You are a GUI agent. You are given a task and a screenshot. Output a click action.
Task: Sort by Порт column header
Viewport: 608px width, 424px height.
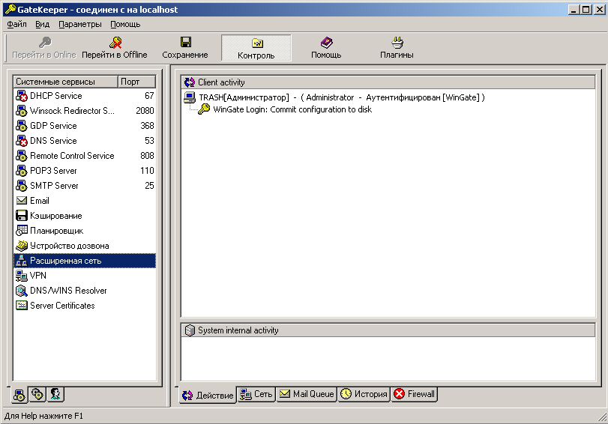[136, 82]
